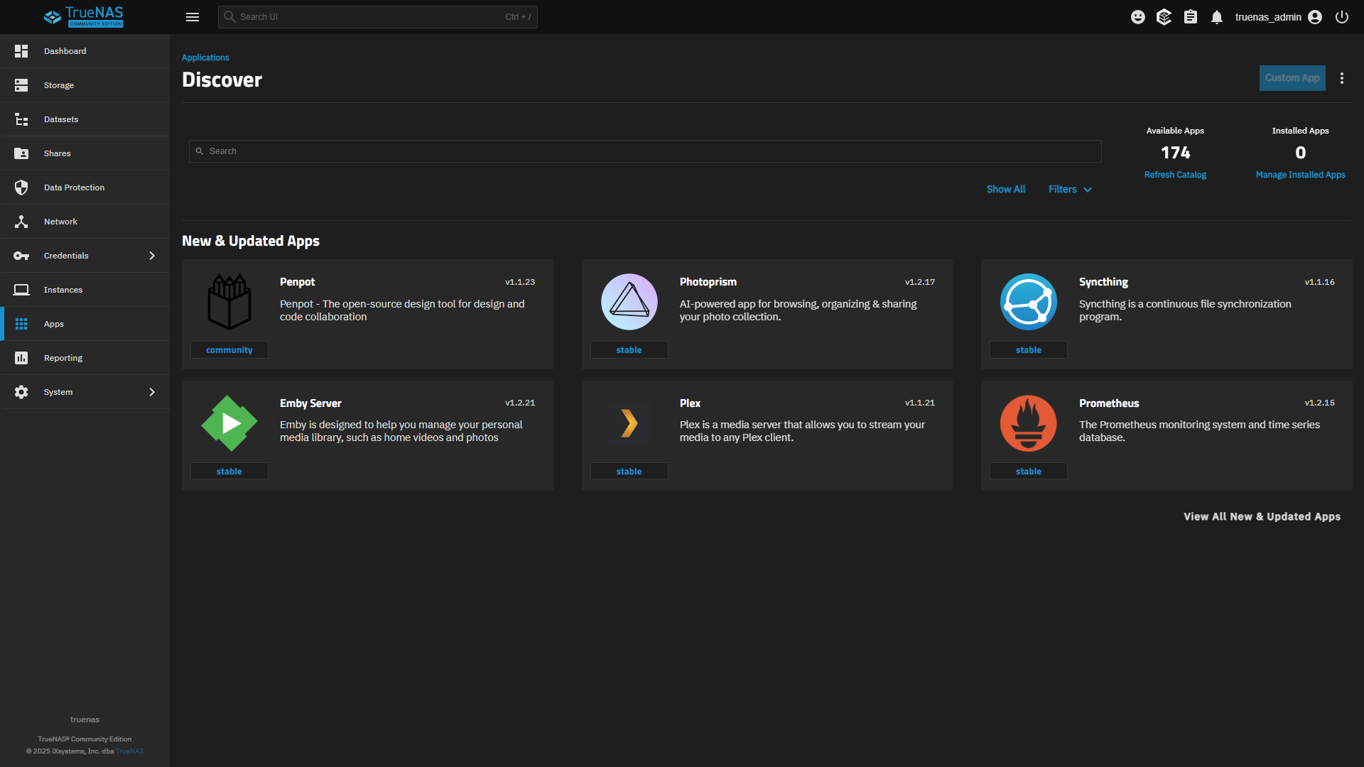Go to Storage in the sidebar
The height and width of the screenshot is (767, 1364).
pos(59,85)
